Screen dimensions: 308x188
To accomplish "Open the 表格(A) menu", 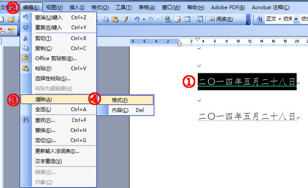I will (x=147, y=7).
